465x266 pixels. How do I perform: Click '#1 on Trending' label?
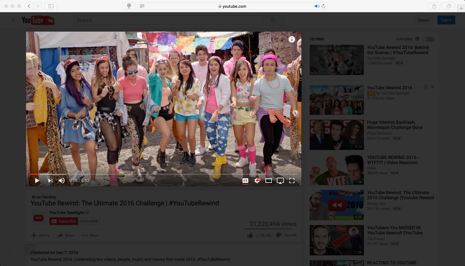(44, 197)
